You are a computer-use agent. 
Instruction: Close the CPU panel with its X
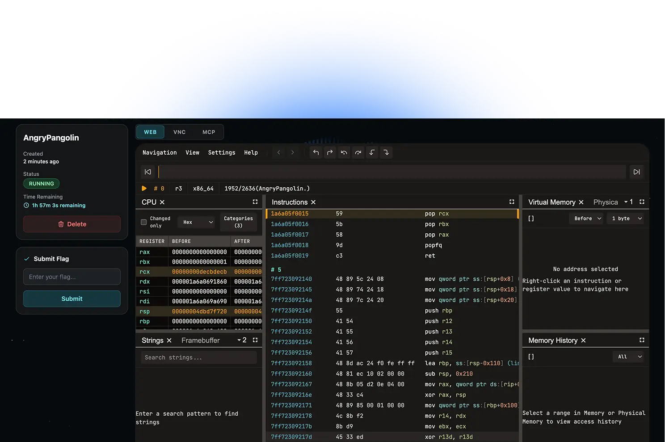(162, 202)
